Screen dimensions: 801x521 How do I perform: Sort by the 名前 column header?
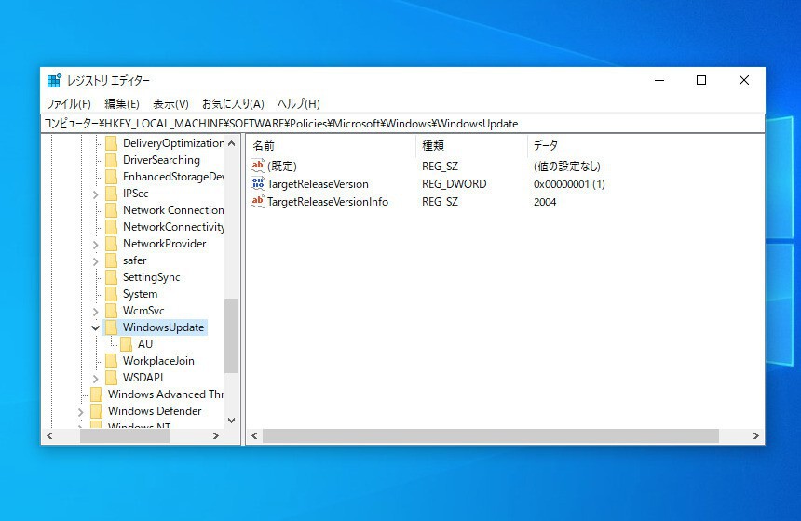[x=332, y=146]
